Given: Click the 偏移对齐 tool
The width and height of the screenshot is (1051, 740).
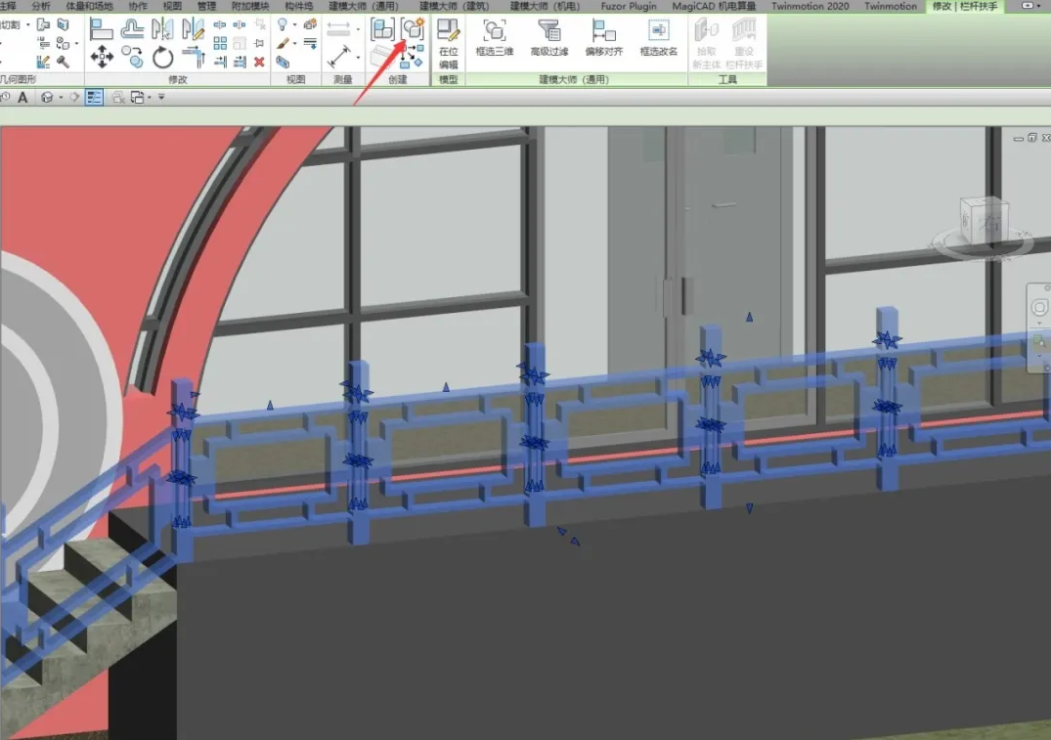Looking at the screenshot, I should pos(604,38).
